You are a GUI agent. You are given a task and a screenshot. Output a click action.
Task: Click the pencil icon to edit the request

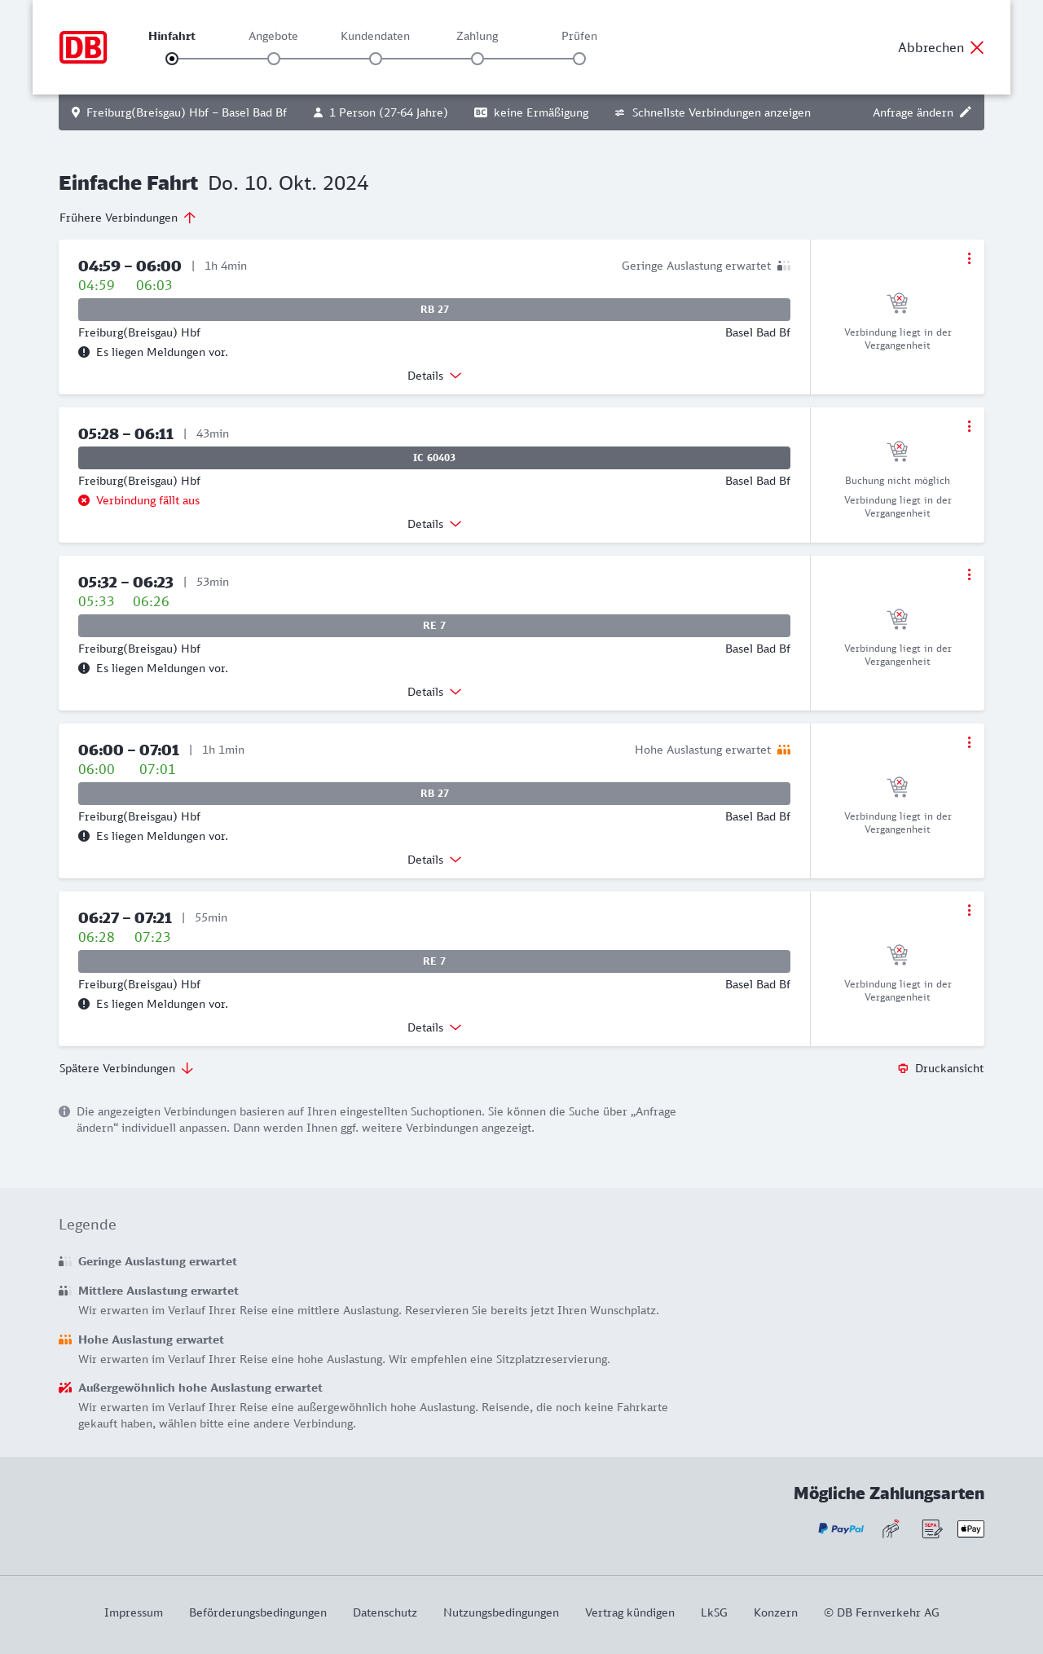coord(966,112)
